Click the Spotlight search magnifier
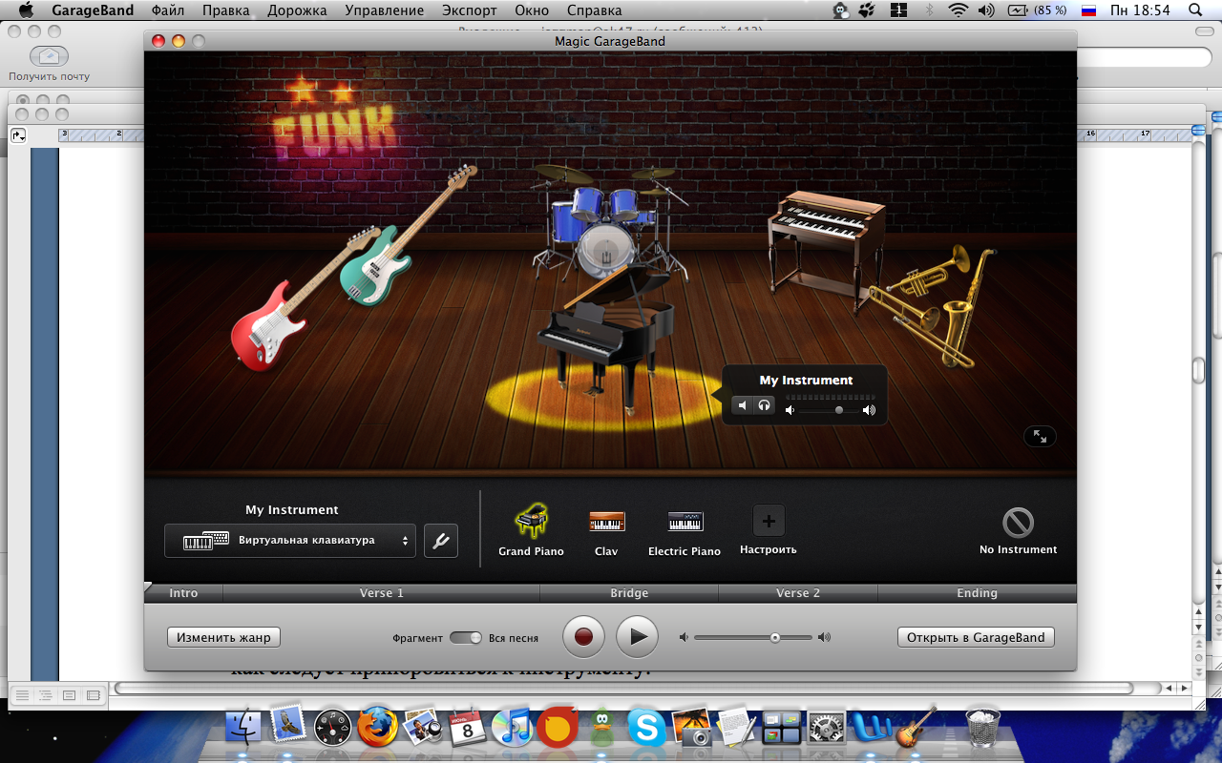Screen dimensions: 1222x763 pyautogui.click(x=1196, y=10)
